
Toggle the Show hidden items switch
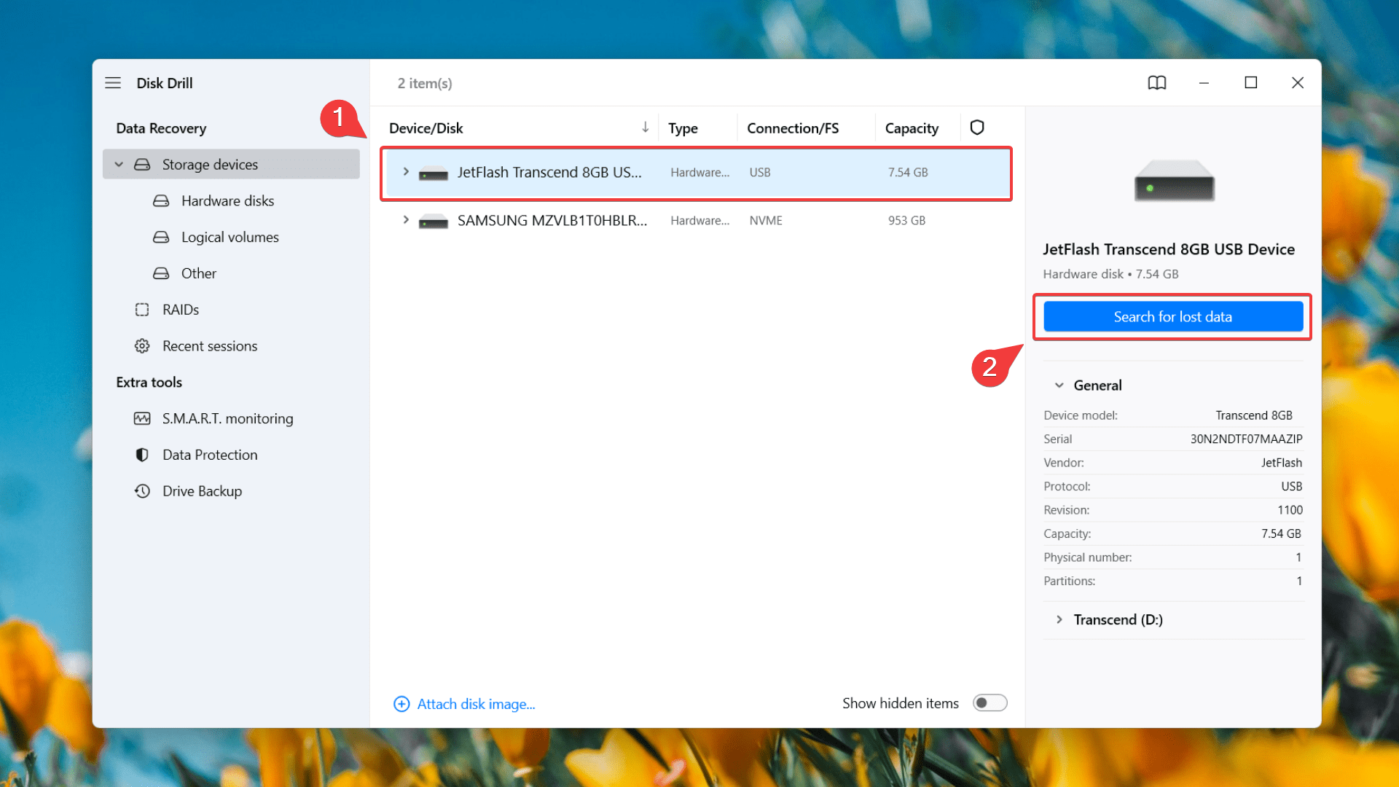[x=988, y=703]
